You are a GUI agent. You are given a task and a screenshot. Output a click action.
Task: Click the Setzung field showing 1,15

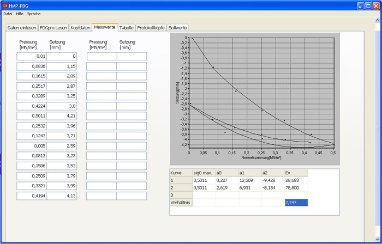pos(62,66)
